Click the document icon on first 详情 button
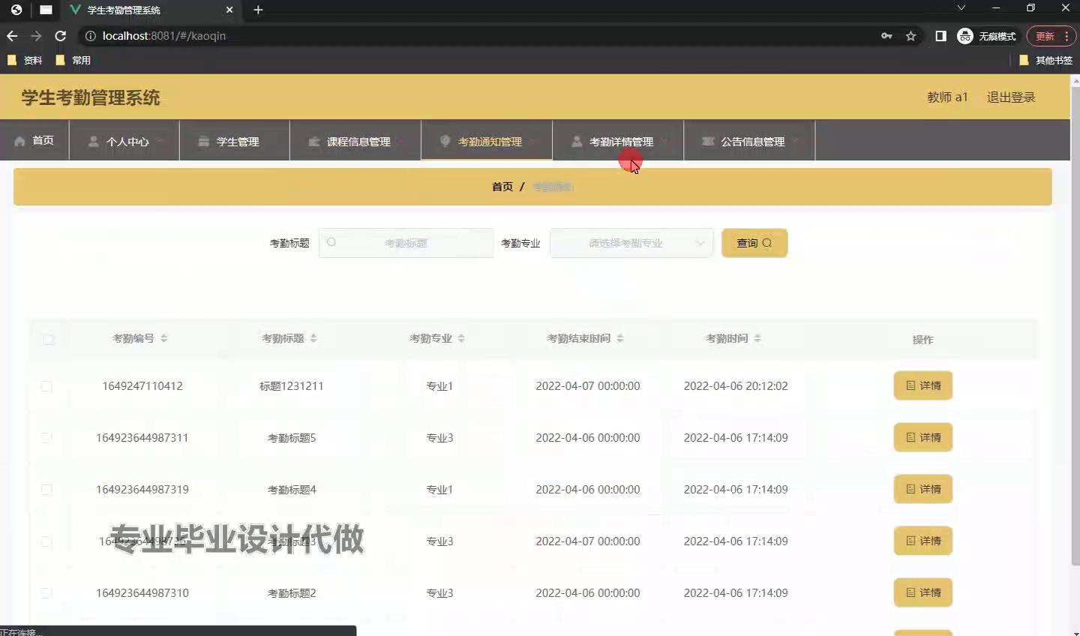 point(910,385)
